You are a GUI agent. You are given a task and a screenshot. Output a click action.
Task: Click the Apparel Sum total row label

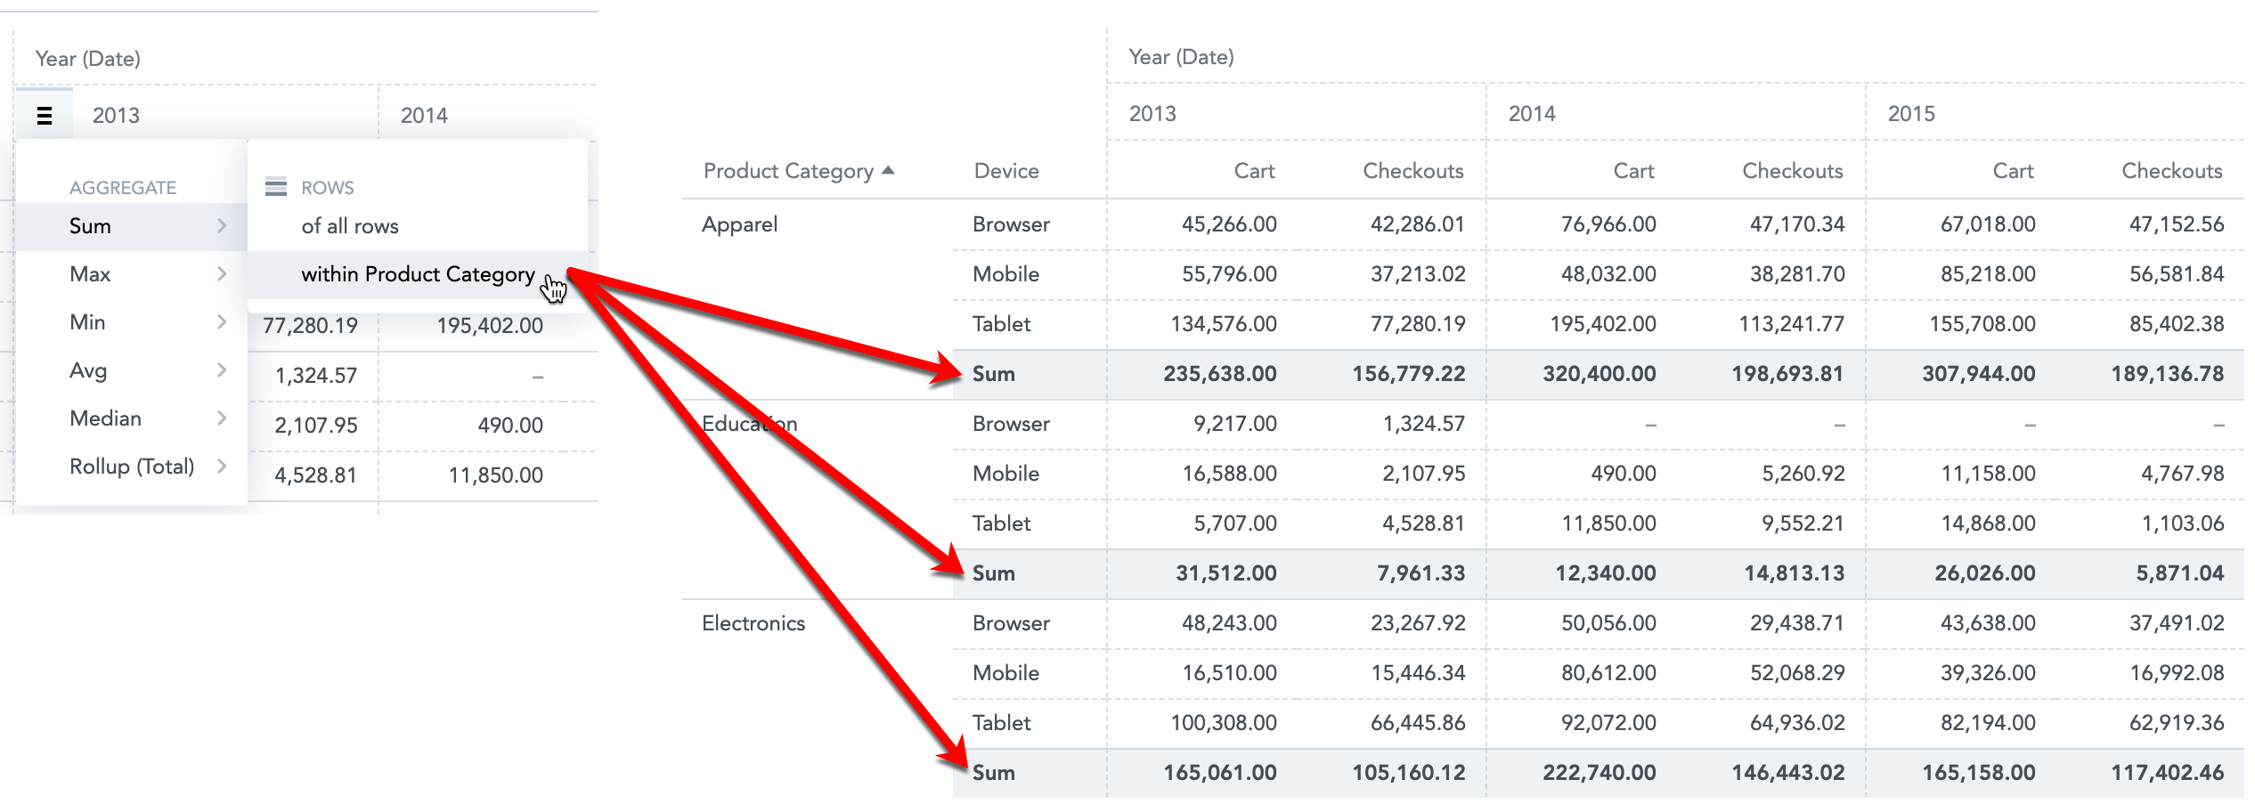click(994, 374)
